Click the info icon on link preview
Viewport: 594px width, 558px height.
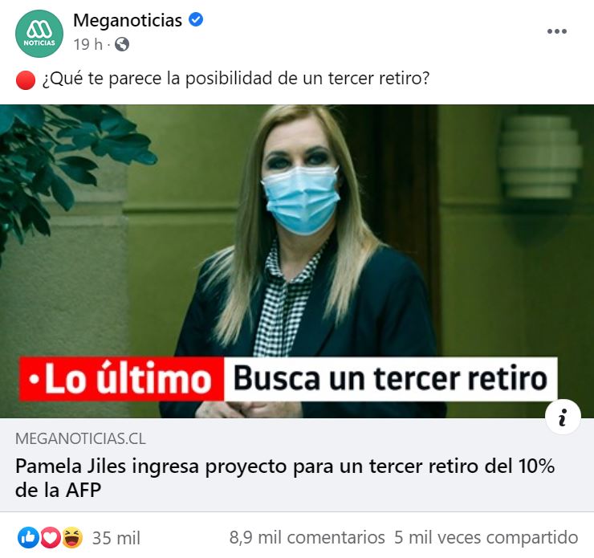(563, 417)
